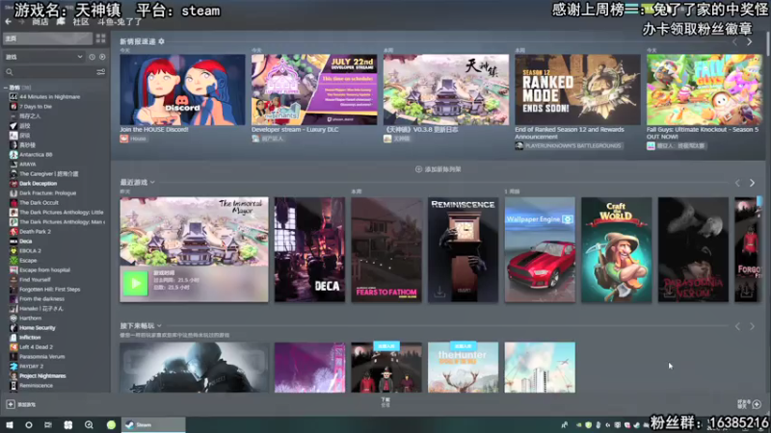Image resolution: width=771 pixels, height=433 pixels.
Task: Open the Fears to Fathom cover
Action: pos(386,249)
